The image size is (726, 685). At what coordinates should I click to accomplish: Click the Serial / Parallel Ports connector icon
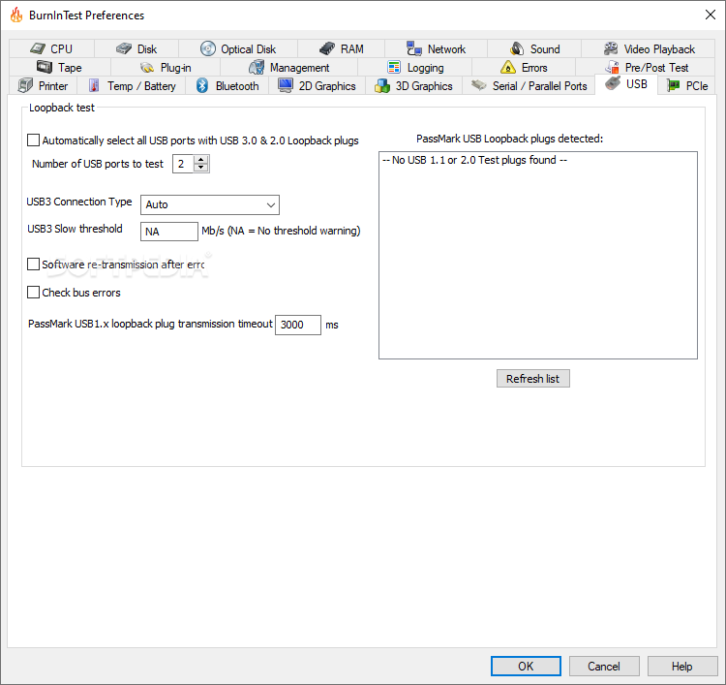(479, 85)
